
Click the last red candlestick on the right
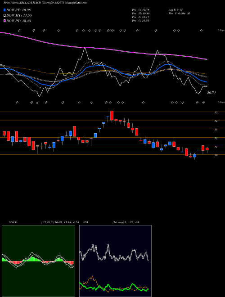(x=207, y=149)
